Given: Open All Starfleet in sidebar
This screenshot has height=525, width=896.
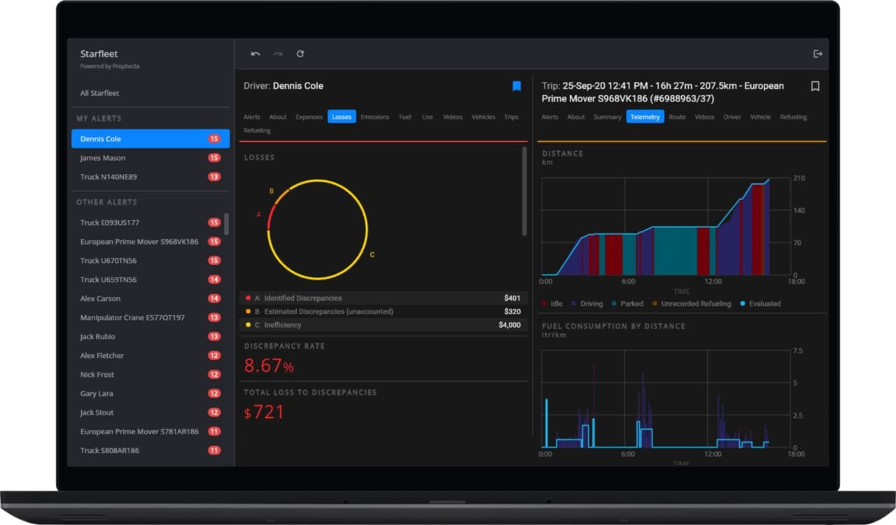Looking at the screenshot, I should (x=99, y=93).
